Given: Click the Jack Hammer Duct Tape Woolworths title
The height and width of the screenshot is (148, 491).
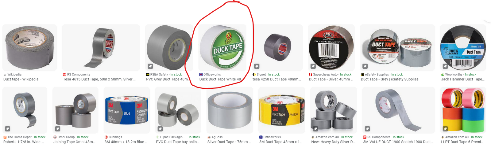Looking at the screenshot, I should (x=463, y=79).
